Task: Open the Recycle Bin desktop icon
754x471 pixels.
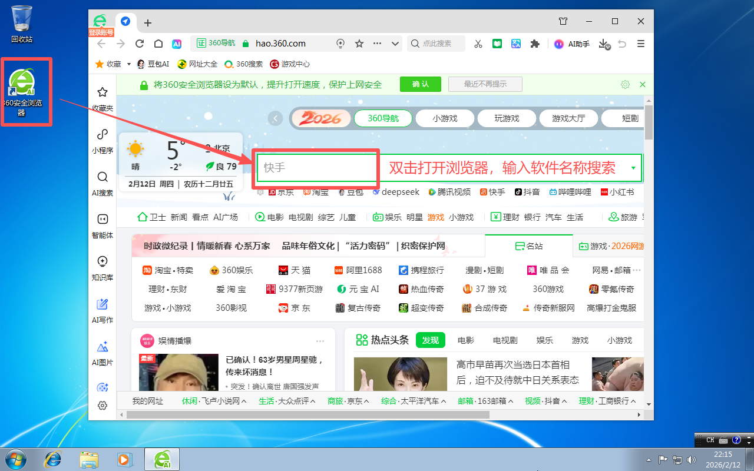Action: tap(22, 24)
